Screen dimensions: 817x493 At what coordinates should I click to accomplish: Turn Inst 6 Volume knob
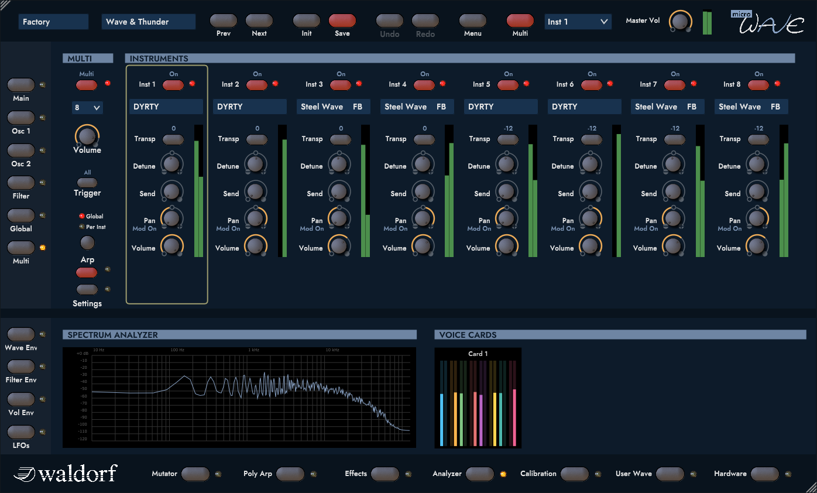(x=590, y=245)
